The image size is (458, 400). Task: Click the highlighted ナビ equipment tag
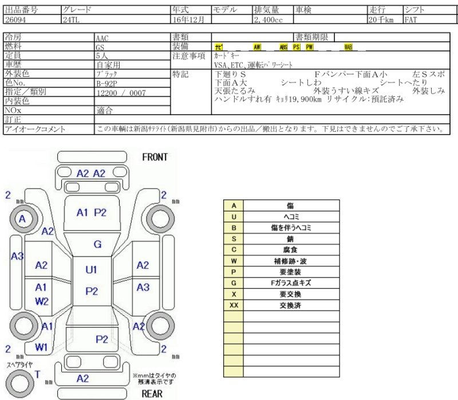tap(218, 47)
